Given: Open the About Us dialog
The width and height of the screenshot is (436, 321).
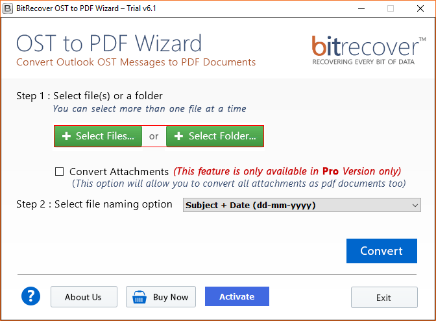Looking at the screenshot, I should coord(84,297).
